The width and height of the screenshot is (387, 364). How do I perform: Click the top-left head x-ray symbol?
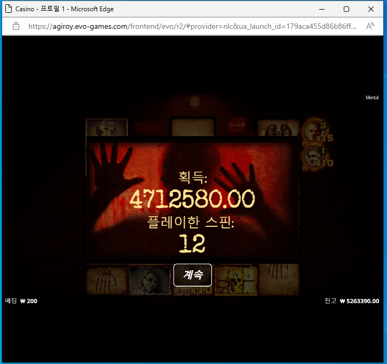click(x=107, y=128)
